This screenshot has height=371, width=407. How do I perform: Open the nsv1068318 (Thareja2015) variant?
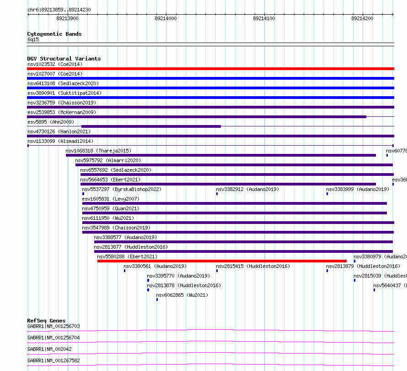98,151
